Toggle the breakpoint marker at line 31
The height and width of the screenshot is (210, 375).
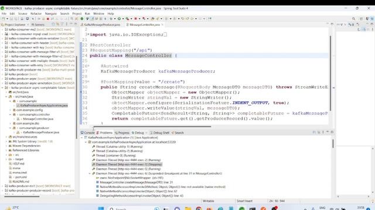(81, 92)
